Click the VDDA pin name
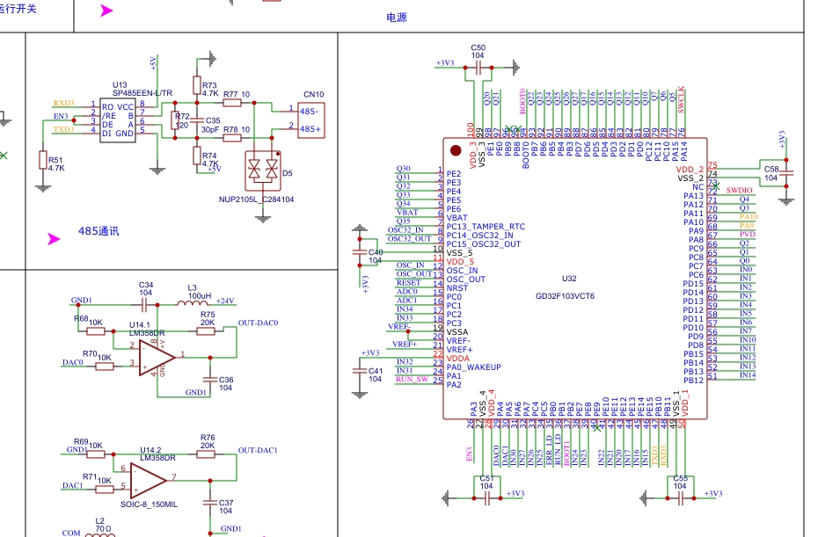This screenshot has height=537, width=818. [458, 359]
